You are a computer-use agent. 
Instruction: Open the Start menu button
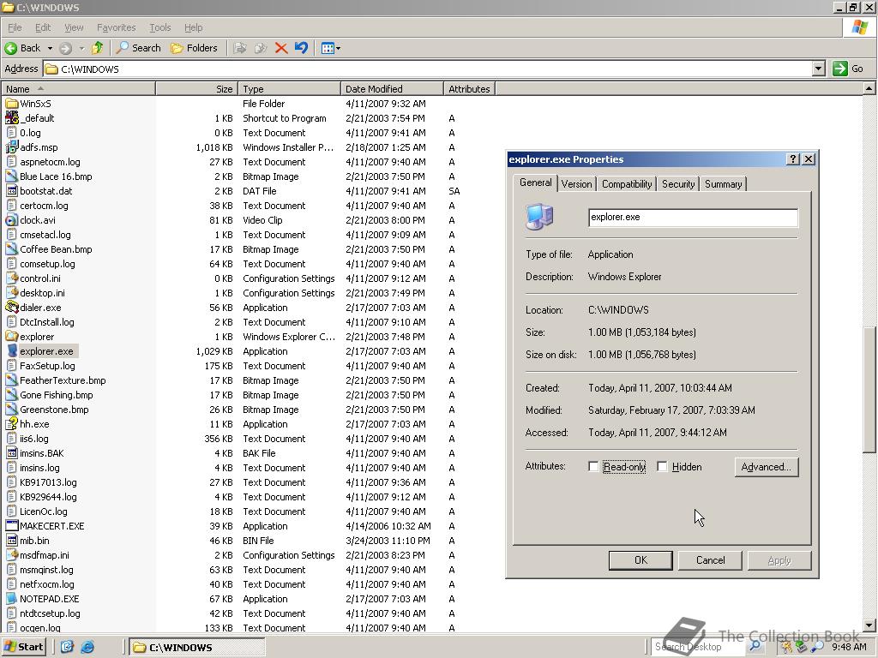[23, 647]
